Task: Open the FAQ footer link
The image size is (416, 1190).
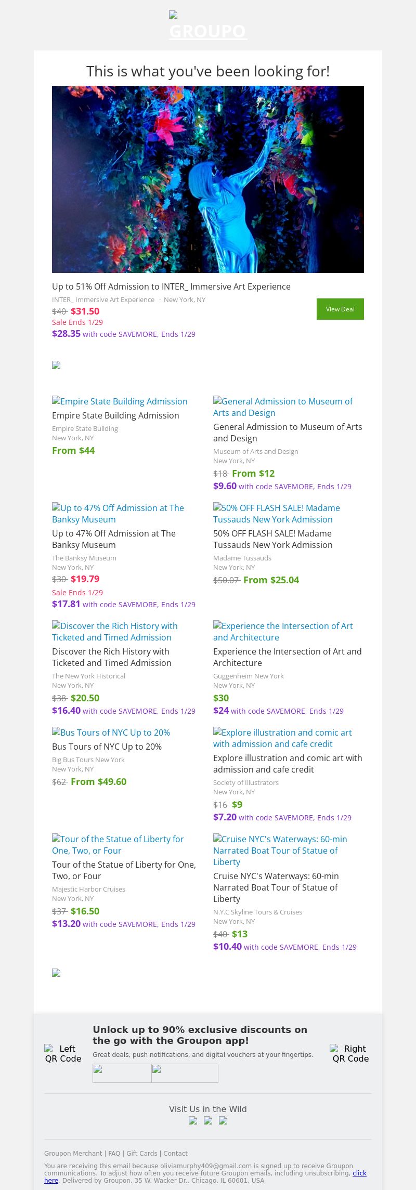Action: (x=114, y=1153)
